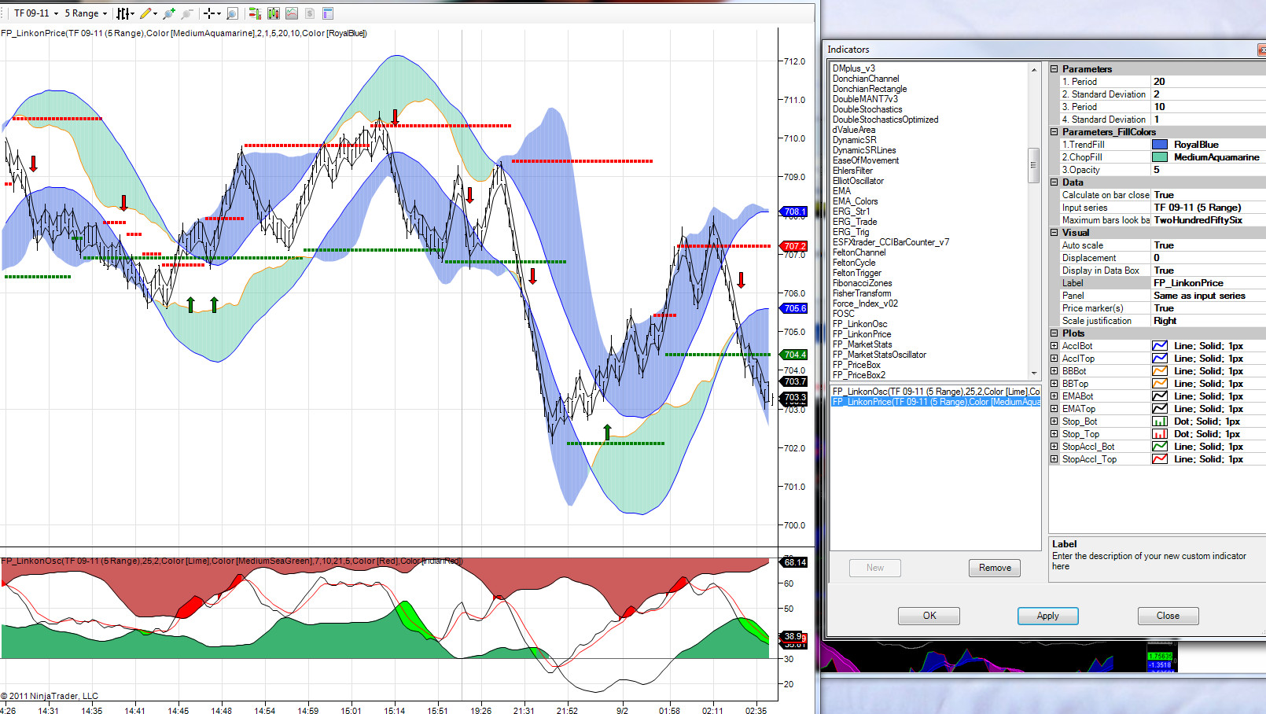The width and height of the screenshot is (1266, 714).
Task: Click the Close button in Indicators dialog
Action: (1168, 616)
